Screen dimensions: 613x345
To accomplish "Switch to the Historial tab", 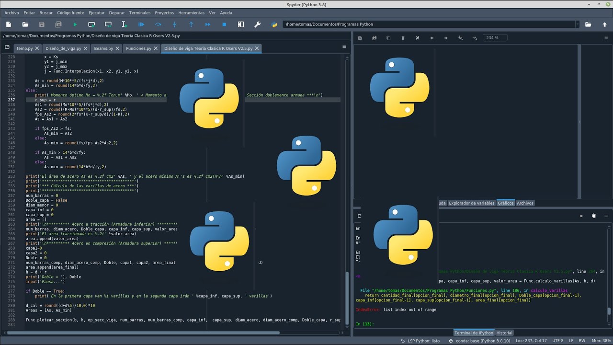I will tap(504, 333).
